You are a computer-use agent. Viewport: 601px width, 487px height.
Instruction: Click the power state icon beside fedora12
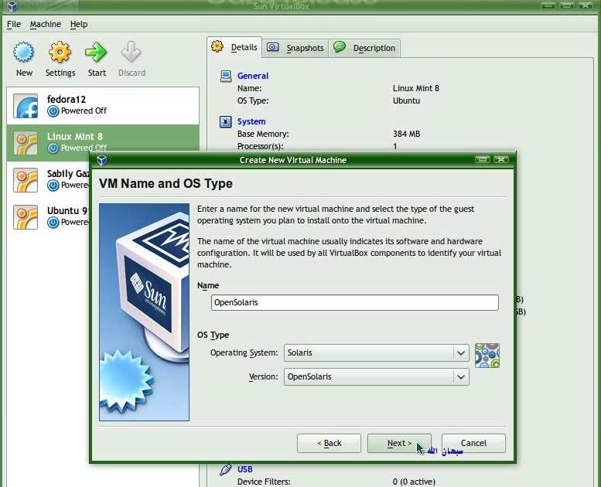point(53,111)
